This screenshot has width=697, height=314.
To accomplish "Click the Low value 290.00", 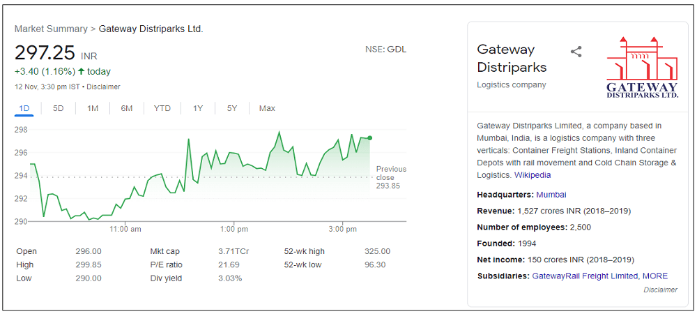I will click(89, 278).
